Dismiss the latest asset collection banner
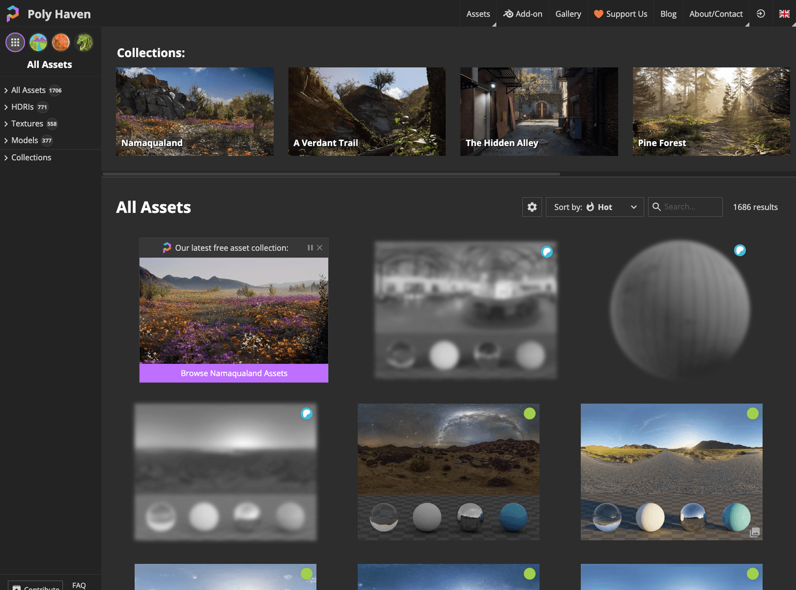Image resolution: width=796 pixels, height=590 pixels. [x=320, y=248]
